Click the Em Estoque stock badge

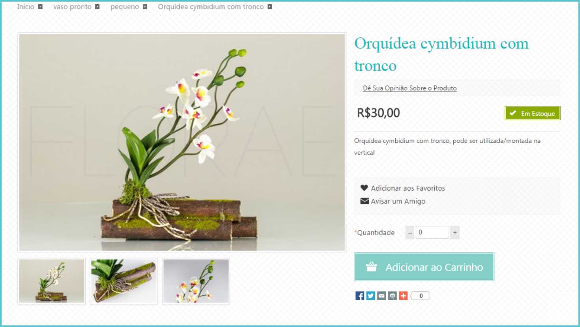click(533, 114)
